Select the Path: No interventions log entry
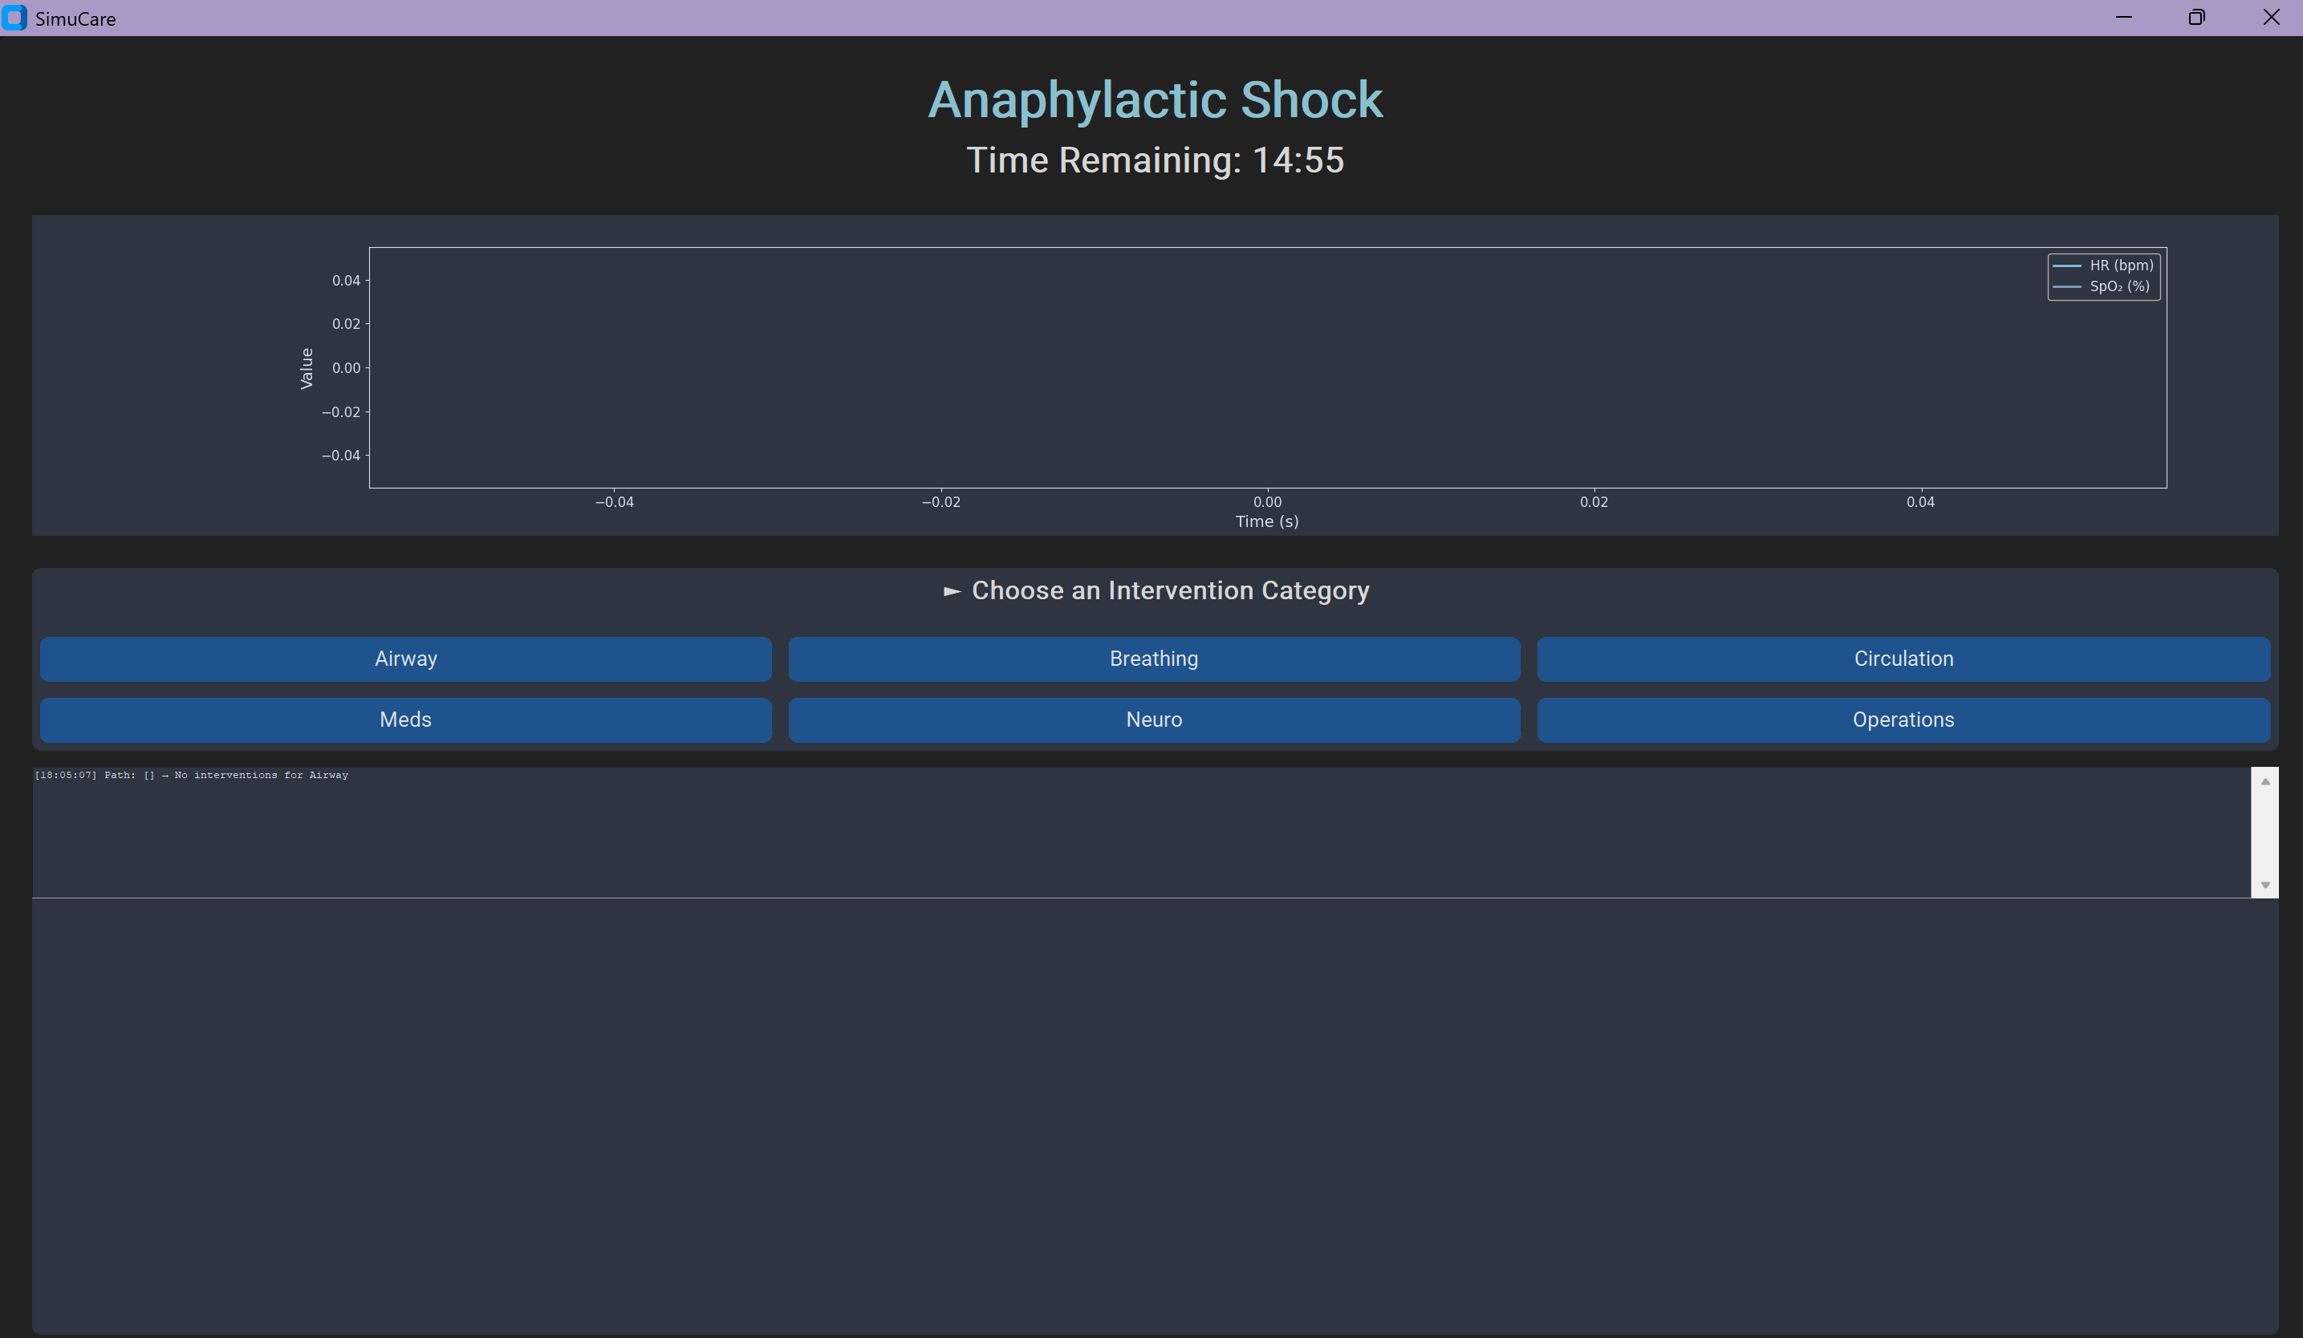This screenshot has height=1338, width=2303. tap(192, 775)
